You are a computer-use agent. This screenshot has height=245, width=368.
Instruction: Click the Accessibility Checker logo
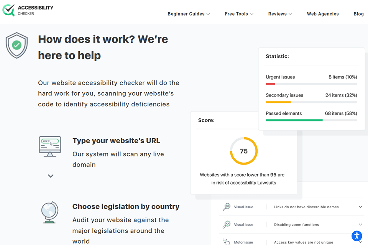28,10
